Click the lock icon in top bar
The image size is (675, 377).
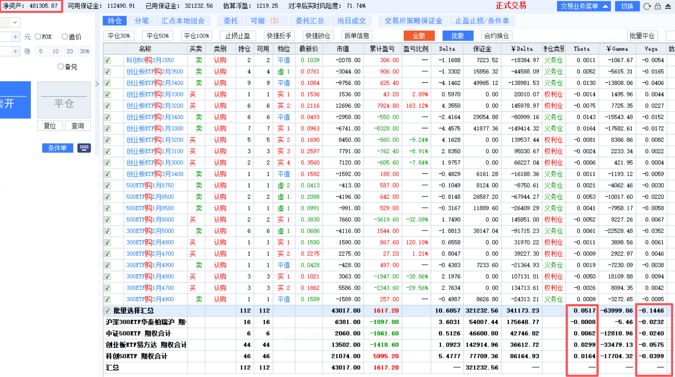point(658,6)
